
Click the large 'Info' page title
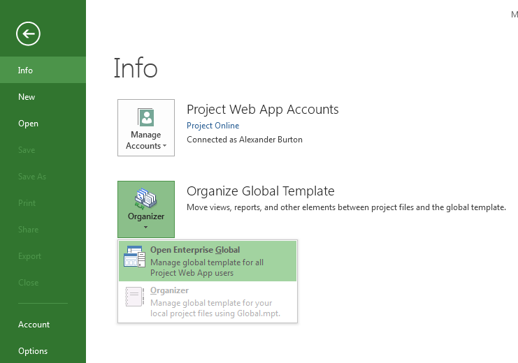[136, 68]
